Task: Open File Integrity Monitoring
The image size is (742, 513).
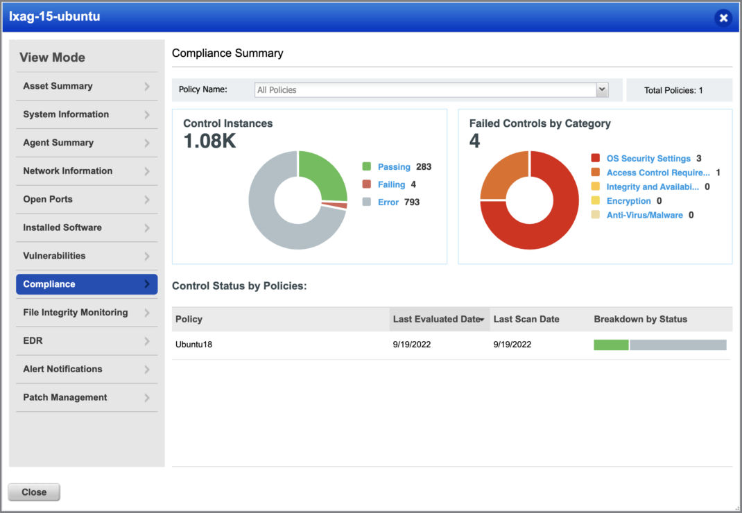Action: (x=76, y=313)
